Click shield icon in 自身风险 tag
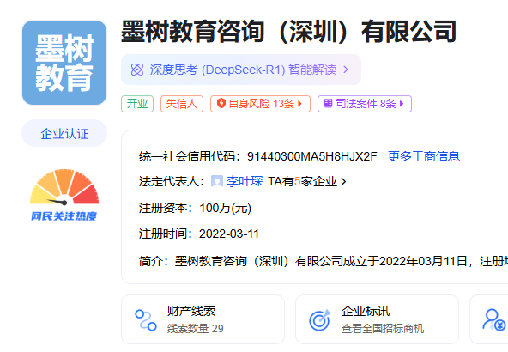The width and height of the screenshot is (508, 352). (221, 103)
